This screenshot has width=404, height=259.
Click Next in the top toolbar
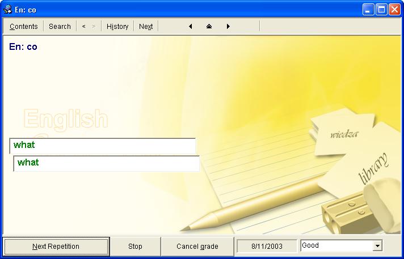coord(146,26)
